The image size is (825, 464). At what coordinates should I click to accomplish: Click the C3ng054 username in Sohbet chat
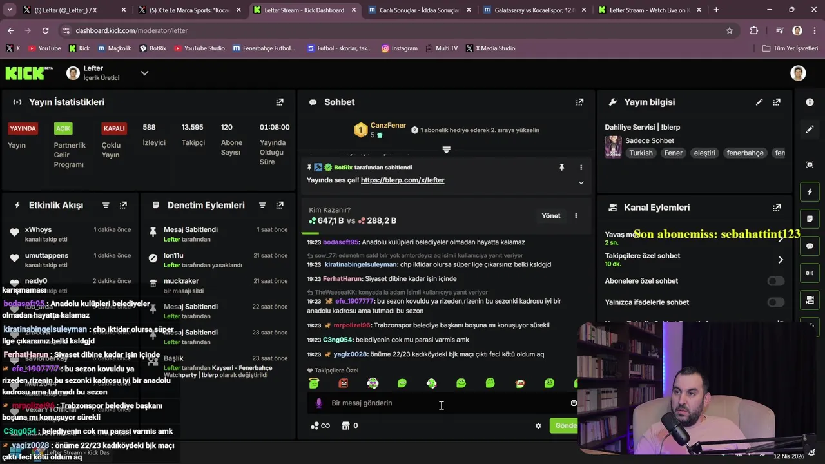tap(338, 340)
